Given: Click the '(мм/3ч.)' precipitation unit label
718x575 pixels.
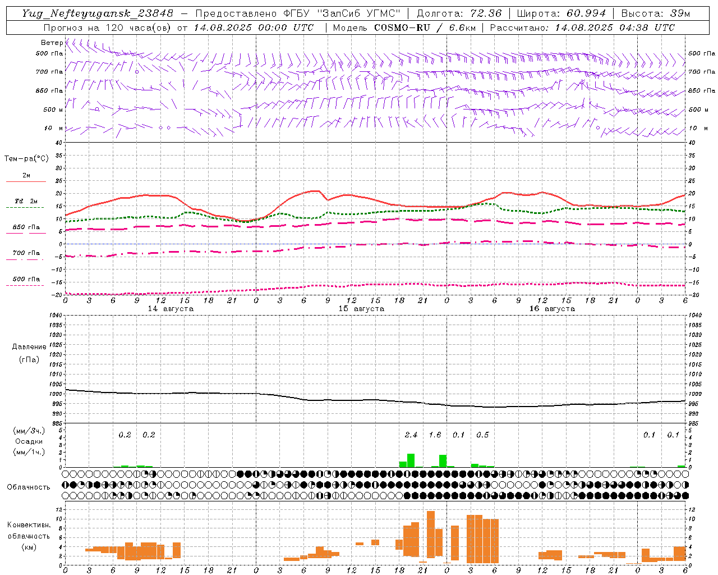Looking at the screenshot, I should pos(29,431).
